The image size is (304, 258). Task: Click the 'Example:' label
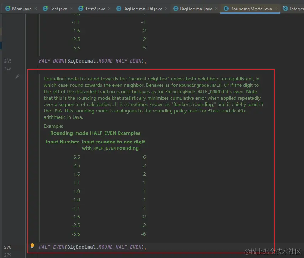(53, 126)
